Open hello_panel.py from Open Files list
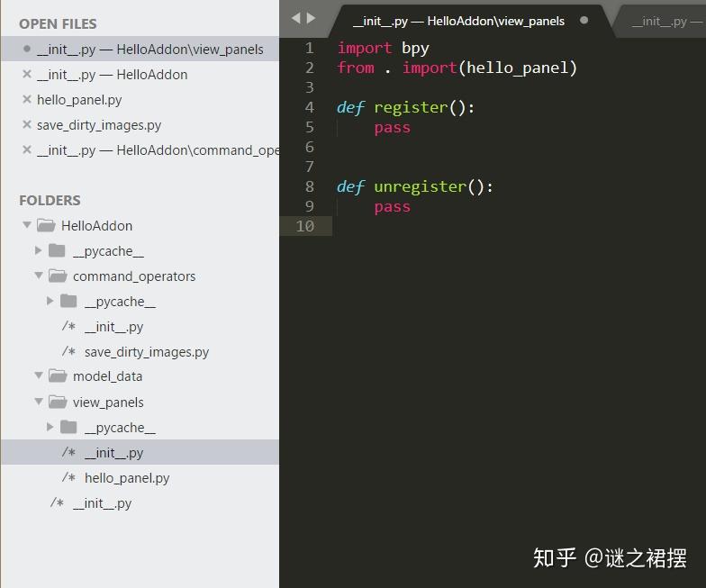 point(79,100)
